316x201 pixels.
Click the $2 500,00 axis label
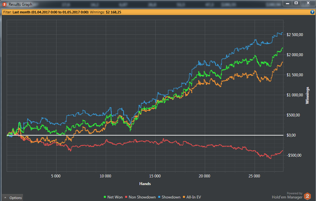point(295,35)
